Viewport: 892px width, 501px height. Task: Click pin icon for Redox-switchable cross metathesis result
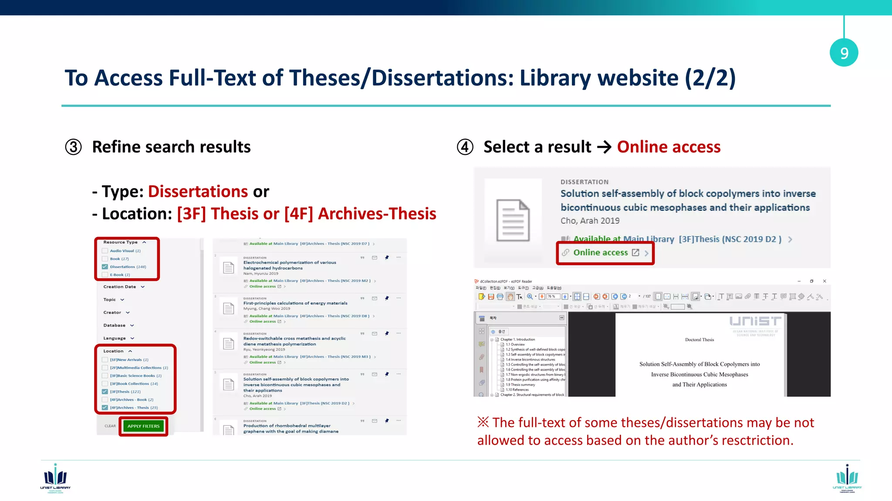387,334
